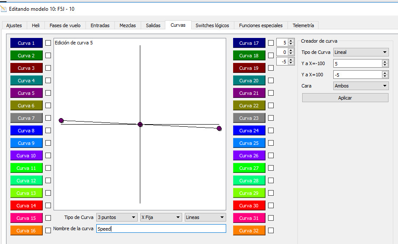Open the 3 puntos curve type dropdown
The height and width of the screenshot is (244, 398).
point(117,217)
